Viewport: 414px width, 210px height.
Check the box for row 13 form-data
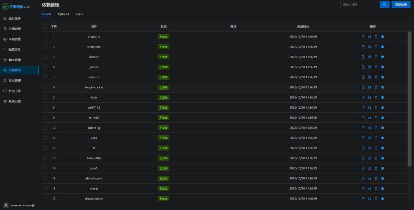45,158
